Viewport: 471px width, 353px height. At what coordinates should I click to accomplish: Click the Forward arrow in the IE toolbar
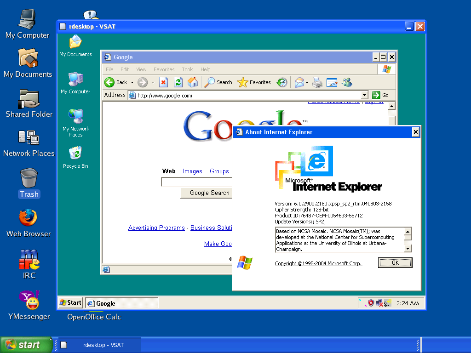pyautogui.click(x=143, y=82)
